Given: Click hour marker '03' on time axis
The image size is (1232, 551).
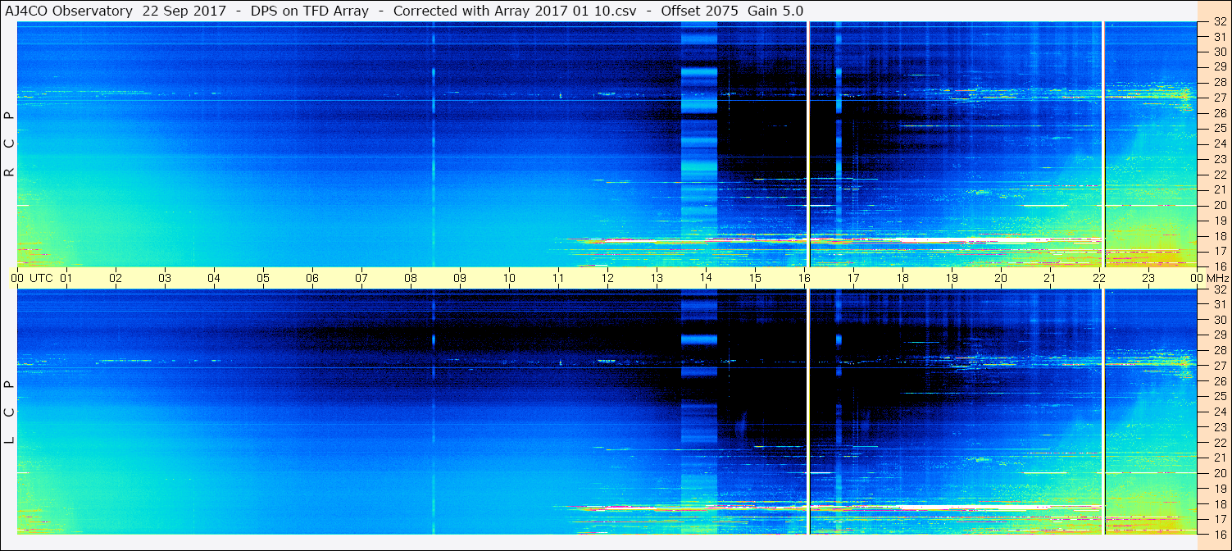Looking at the screenshot, I should point(165,278).
